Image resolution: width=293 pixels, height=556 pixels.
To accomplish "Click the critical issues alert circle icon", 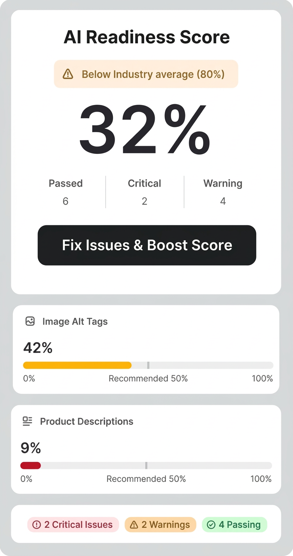I will point(37,525).
